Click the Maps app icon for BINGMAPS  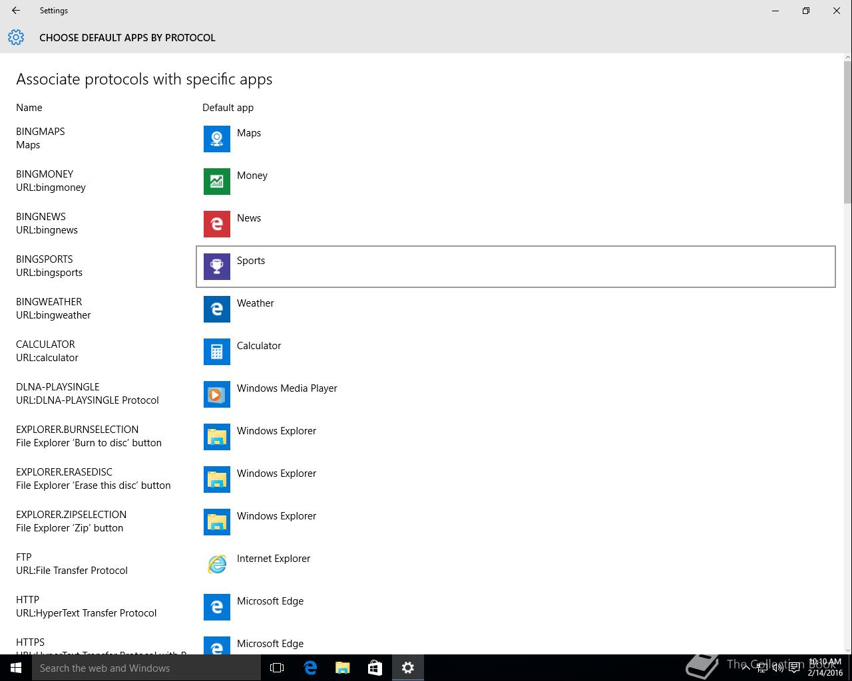pyautogui.click(x=217, y=139)
